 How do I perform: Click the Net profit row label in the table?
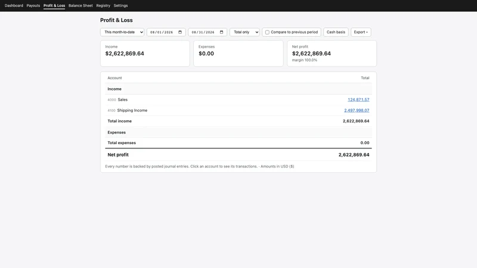click(x=118, y=155)
